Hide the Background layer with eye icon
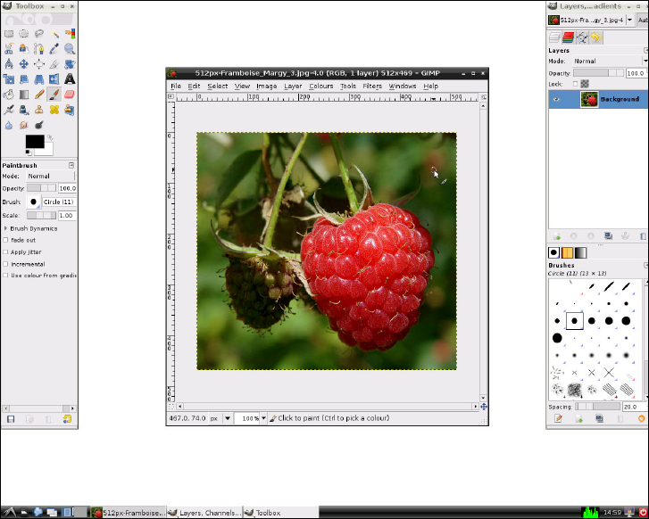The image size is (649, 519). coord(557,99)
